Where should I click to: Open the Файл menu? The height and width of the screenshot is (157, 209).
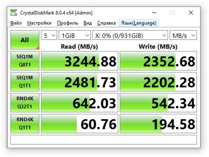[16, 23]
